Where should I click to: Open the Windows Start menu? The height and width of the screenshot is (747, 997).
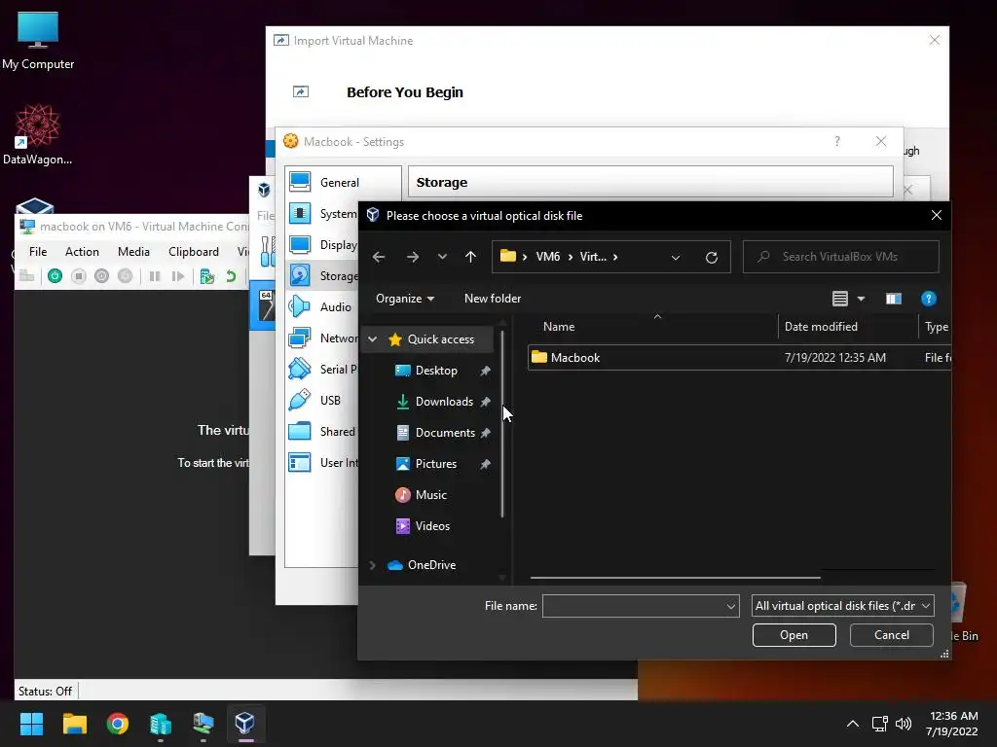pos(31,724)
